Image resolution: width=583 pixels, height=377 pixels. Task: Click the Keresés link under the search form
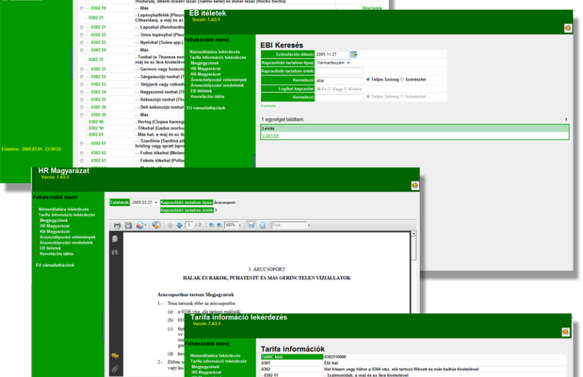point(268,106)
